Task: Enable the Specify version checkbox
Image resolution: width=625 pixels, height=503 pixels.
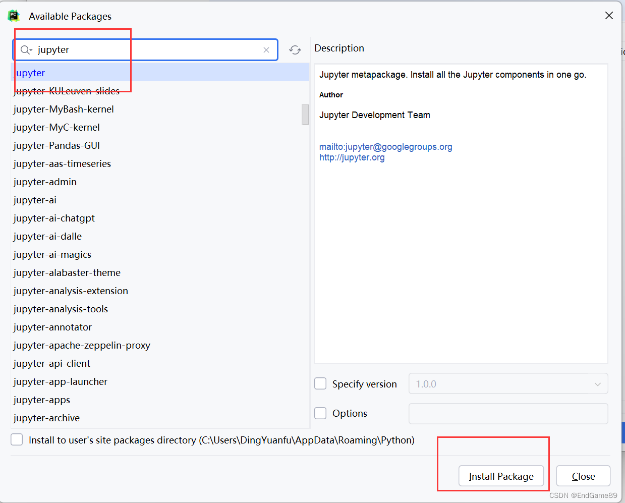Action: point(320,384)
